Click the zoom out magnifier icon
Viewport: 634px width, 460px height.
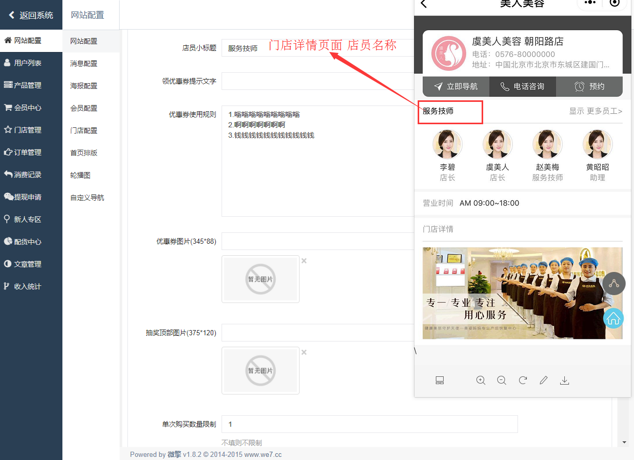click(x=501, y=380)
